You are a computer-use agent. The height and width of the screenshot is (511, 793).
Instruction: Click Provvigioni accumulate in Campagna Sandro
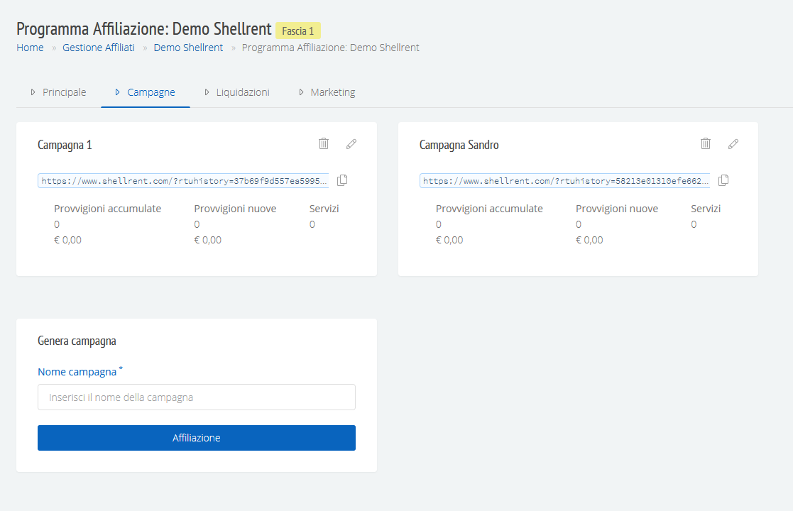click(x=489, y=209)
